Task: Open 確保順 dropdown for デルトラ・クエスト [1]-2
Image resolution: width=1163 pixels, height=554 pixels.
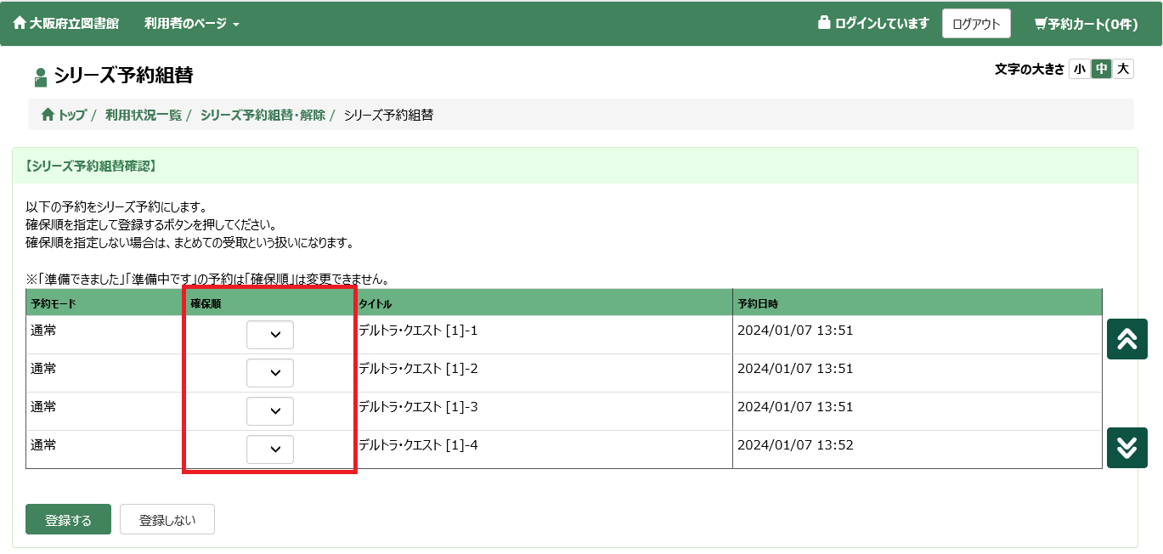Action: tap(270, 373)
